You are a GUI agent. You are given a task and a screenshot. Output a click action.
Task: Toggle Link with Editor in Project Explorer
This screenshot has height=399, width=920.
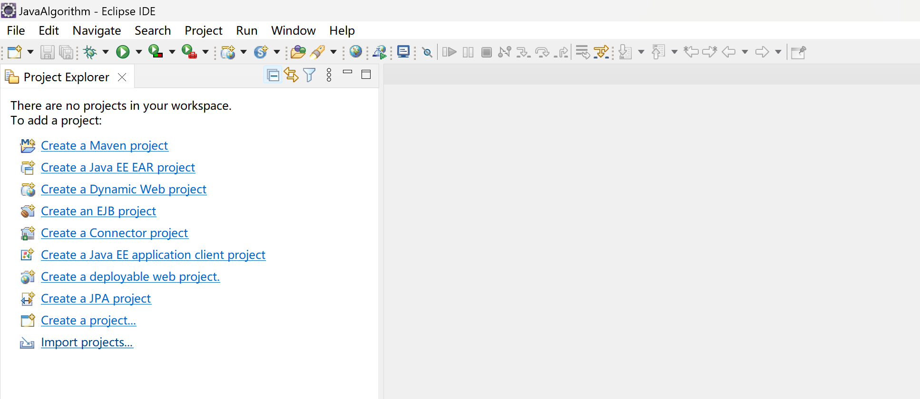(291, 75)
